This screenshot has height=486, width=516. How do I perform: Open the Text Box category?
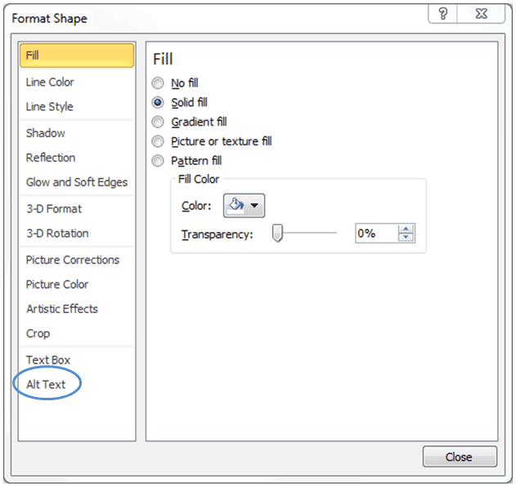[x=48, y=360]
